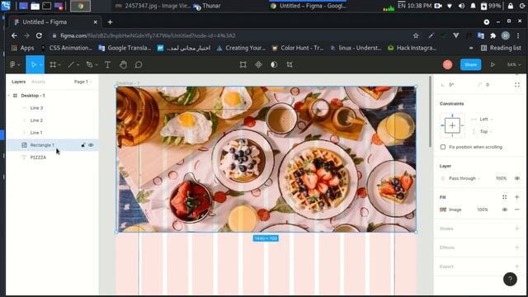Click the Image fill swatch thumbnail
Viewport: 528px width, 297px height.
coord(443,210)
